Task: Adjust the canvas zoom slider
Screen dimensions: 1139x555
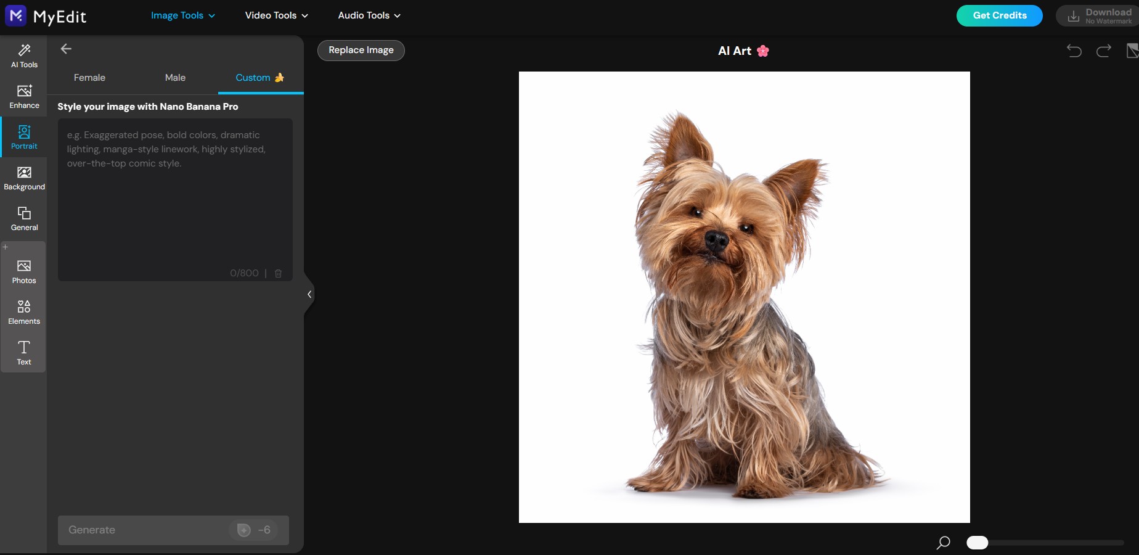Action: [977, 543]
